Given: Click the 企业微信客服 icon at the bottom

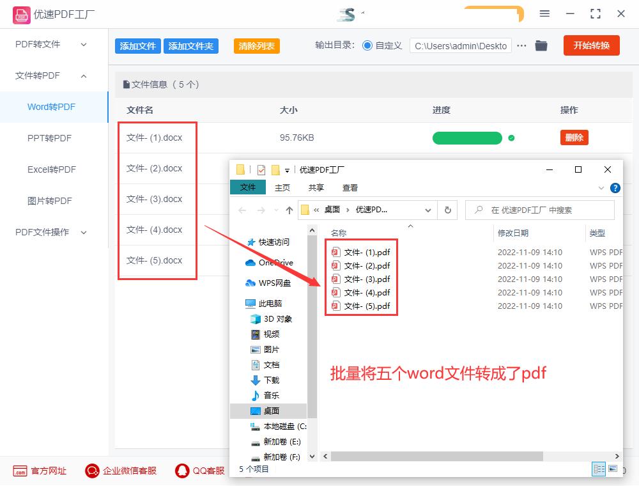Looking at the screenshot, I should click(91, 471).
